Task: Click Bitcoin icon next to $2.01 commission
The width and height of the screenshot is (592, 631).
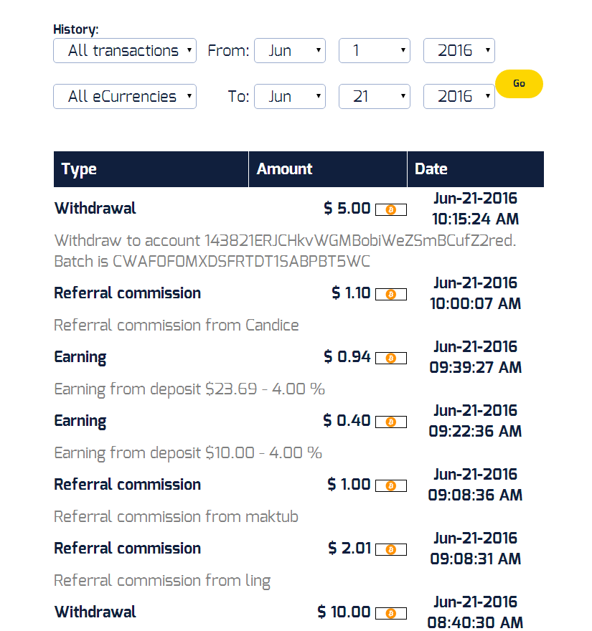Action: 390,549
